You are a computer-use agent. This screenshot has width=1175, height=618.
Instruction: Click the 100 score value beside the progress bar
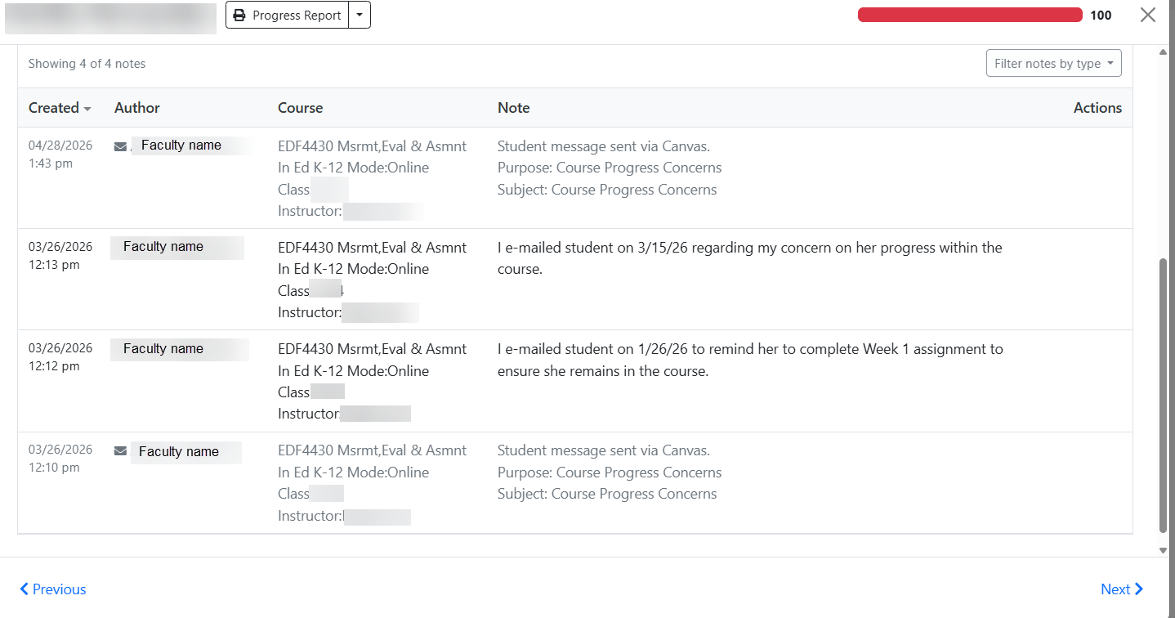coord(1101,15)
